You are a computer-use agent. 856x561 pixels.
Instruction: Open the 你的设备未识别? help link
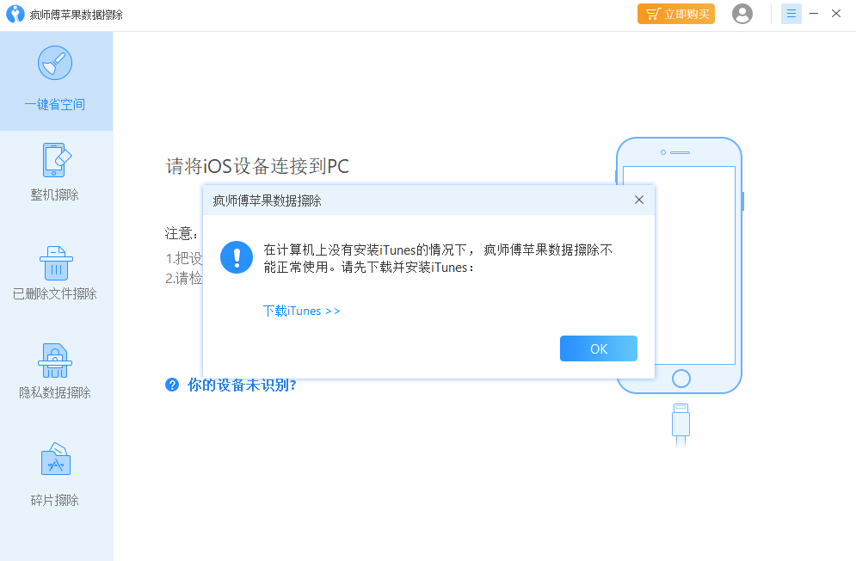(x=241, y=385)
